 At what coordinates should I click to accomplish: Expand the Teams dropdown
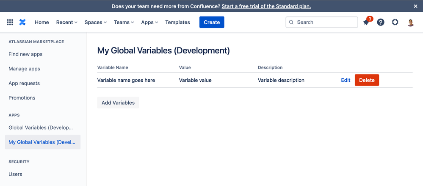tap(124, 22)
